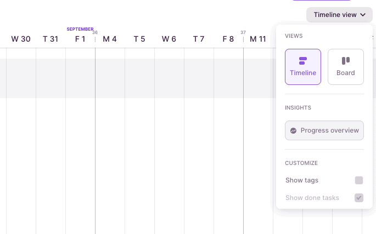Collapse the Timeline view dropdown
This screenshot has width=376, height=234.
pos(339,15)
